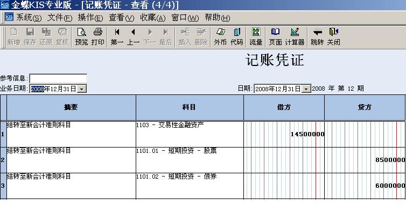Open the 流量 cash flow tool
Viewport: 406px width, 206px height.
click(x=256, y=37)
